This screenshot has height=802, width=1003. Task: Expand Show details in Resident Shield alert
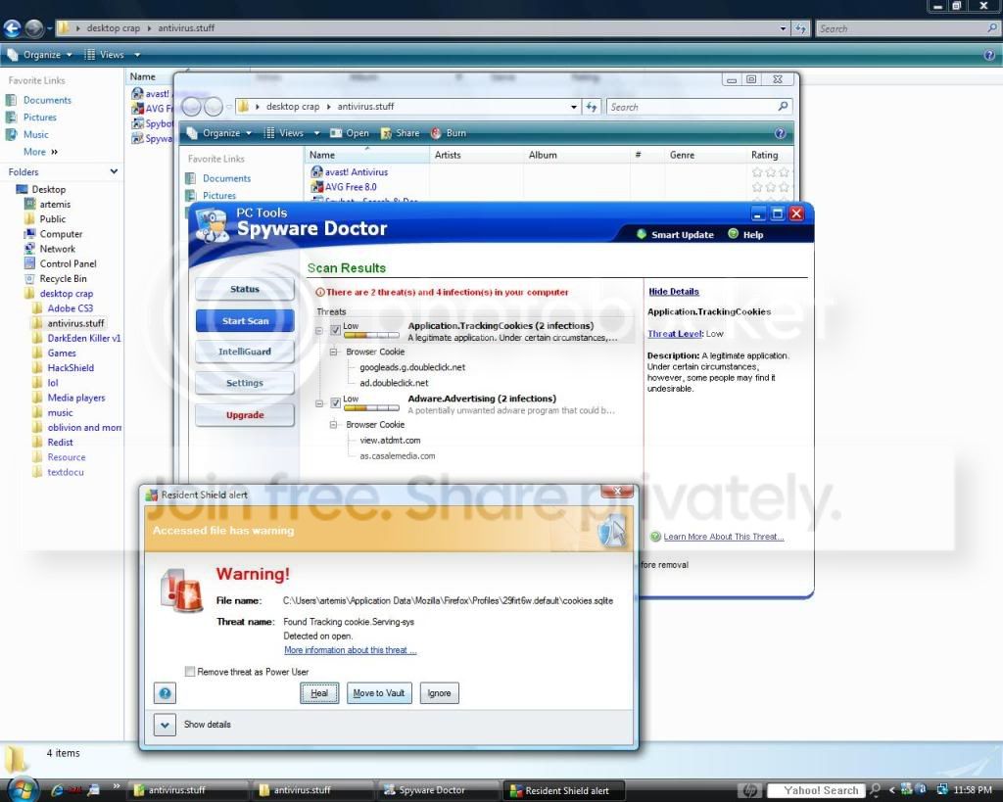(x=165, y=725)
